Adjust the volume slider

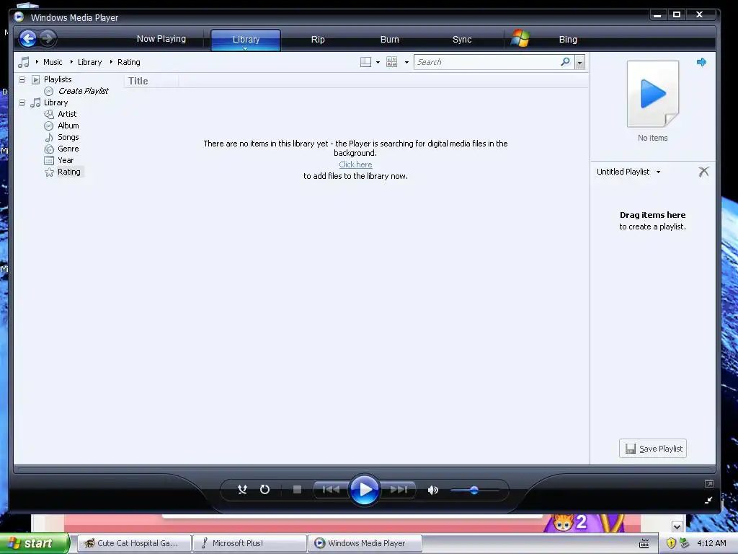[474, 491]
